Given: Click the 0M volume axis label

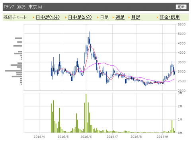Looking at the screenshot, I should coord(180,133).
